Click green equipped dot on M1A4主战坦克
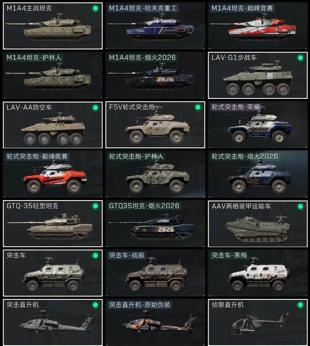 [95, 9]
